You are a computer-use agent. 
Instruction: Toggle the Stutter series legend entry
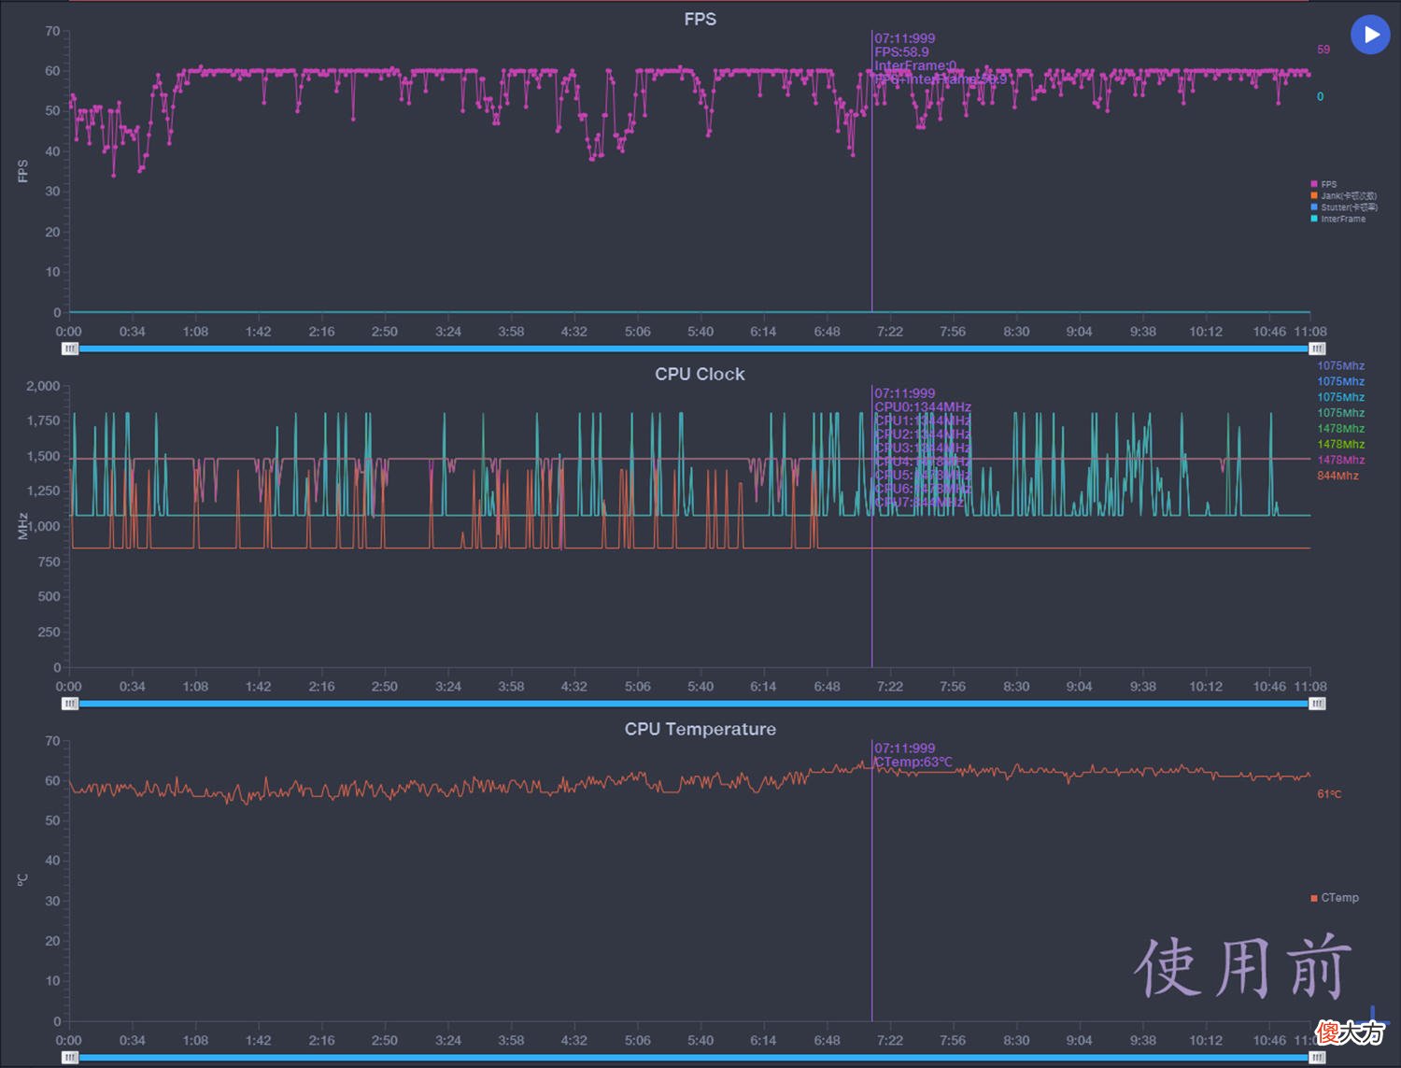pyautogui.click(x=1343, y=207)
